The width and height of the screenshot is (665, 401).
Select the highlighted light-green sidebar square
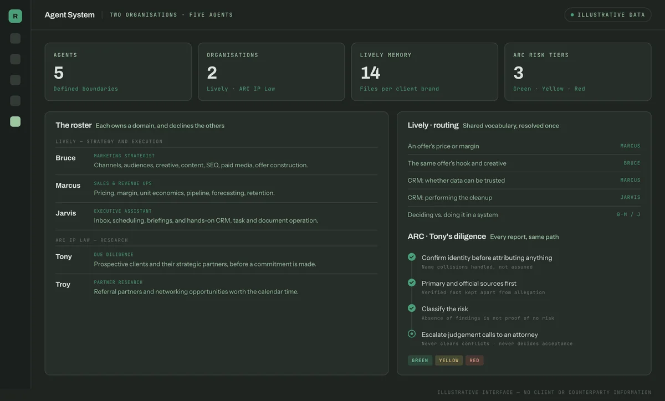pos(16,121)
